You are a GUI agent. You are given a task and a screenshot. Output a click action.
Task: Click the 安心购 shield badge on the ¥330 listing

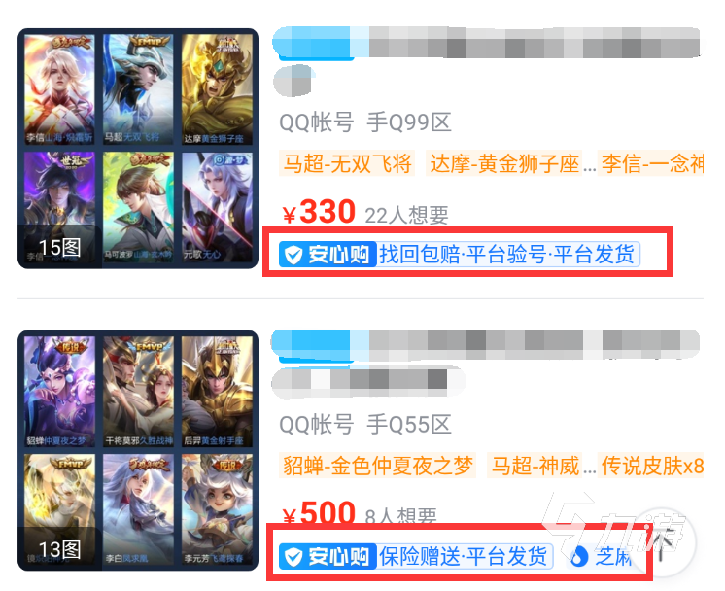pyautogui.click(x=327, y=255)
